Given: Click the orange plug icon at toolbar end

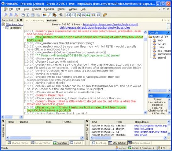Looking at the screenshot, I should point(105,15).
